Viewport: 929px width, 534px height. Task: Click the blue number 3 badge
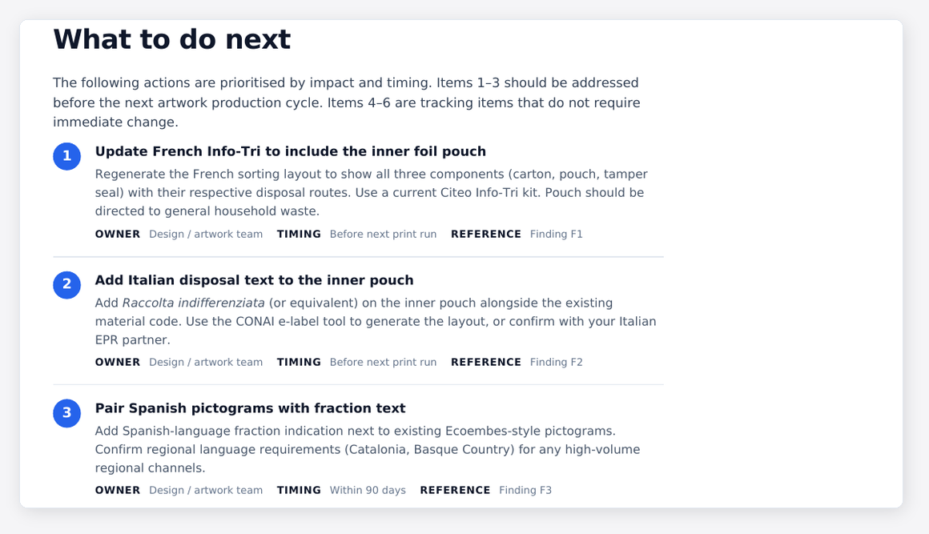(x=67, y=412)
